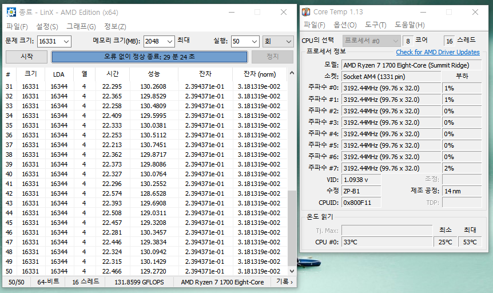Click the 크기 column header
This screenshot has height=293, width=493.
[30, 74]
